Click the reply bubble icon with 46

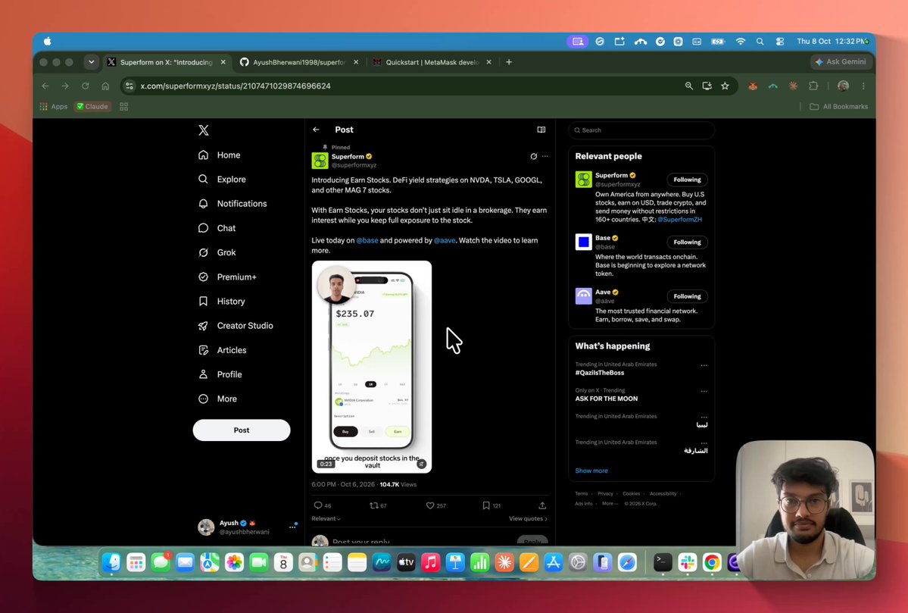[318, 505]
